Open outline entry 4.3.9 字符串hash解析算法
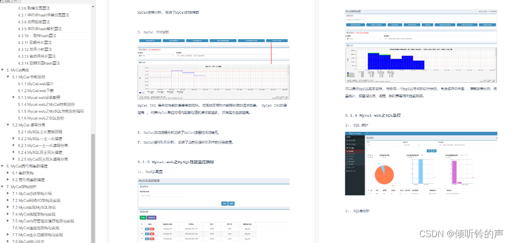Screen dimensions: 511x243 click(40, 29)
